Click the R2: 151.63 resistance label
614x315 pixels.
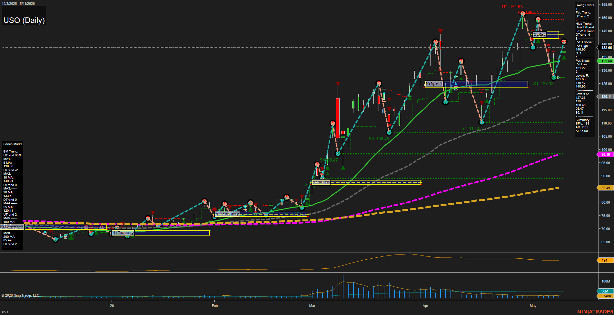point(512,7)
